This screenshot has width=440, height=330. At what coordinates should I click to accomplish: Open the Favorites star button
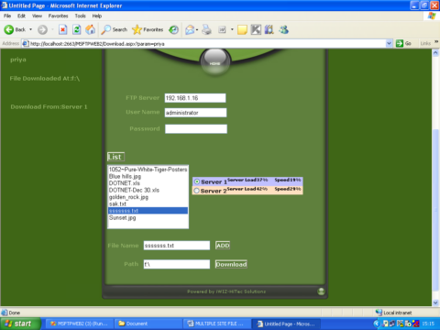coord(148,29)
